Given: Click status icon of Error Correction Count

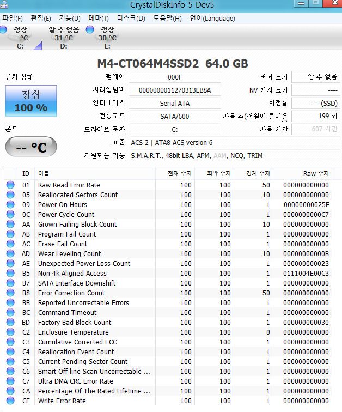Looking at the screenshot, I should point(10,293).
